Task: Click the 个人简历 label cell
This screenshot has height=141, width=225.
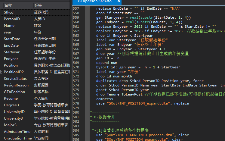Action: click(x=41, y=99)
